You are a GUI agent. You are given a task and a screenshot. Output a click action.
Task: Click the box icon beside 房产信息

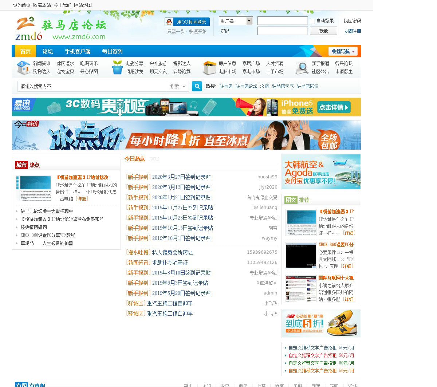[209, 68]
